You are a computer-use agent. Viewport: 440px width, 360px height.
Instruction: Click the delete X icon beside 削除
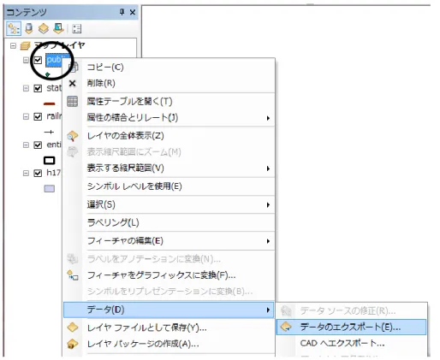(x=73, y=83)
